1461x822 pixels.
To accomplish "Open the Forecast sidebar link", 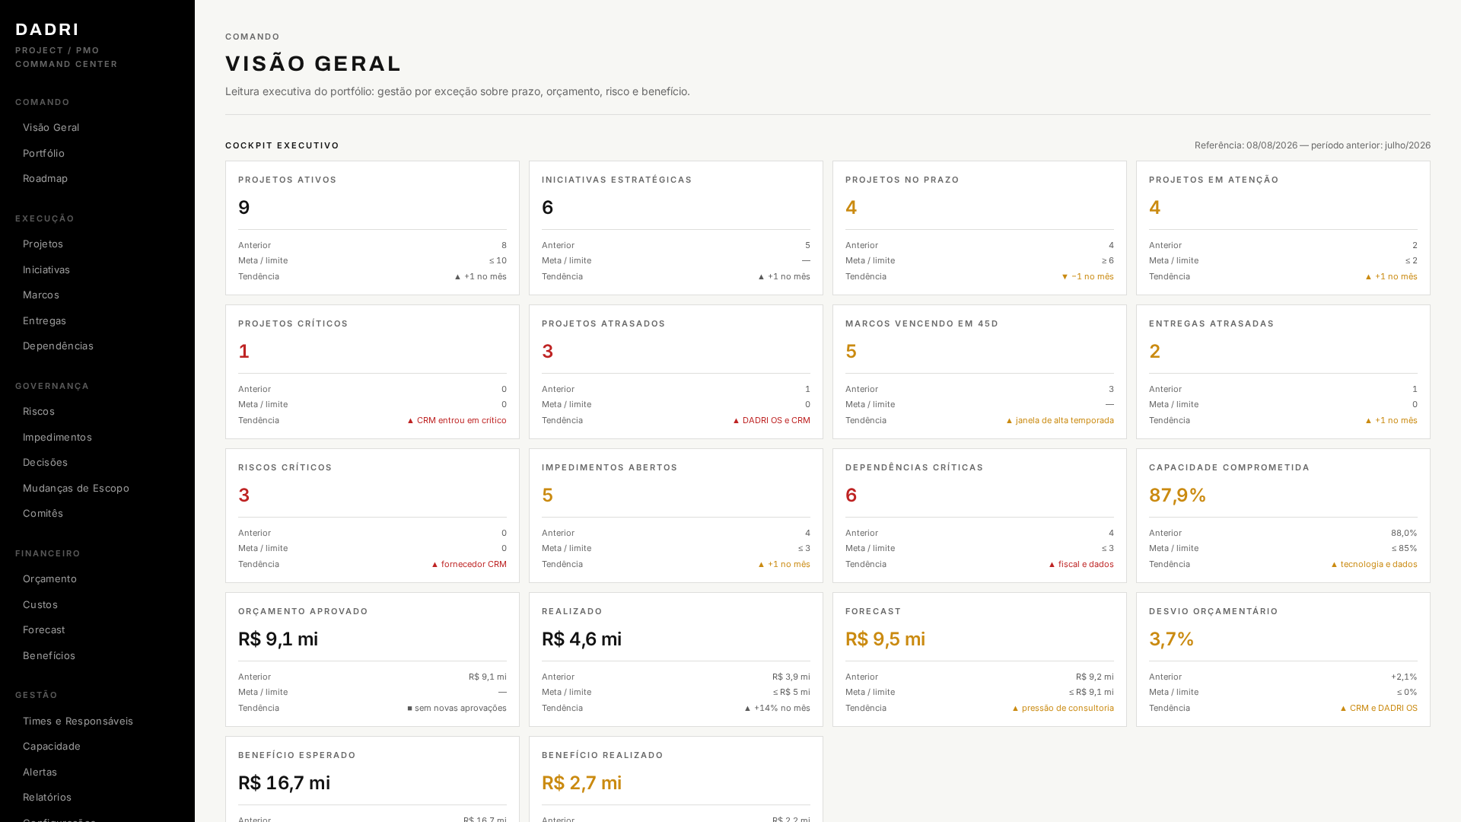I will (x=97, y=629).
